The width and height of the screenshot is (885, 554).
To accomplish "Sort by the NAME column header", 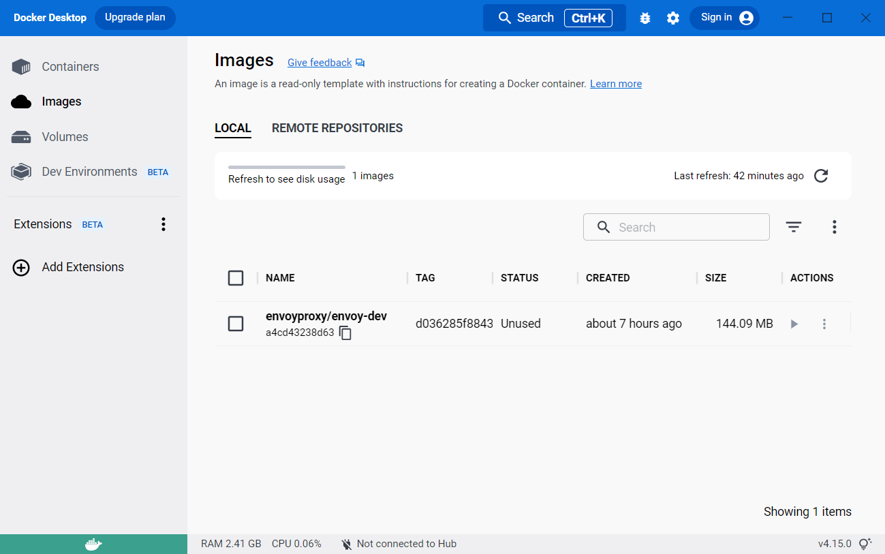I will (280, 278).
